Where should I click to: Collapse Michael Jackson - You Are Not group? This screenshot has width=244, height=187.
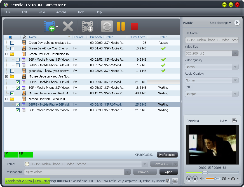coord(6,76)
